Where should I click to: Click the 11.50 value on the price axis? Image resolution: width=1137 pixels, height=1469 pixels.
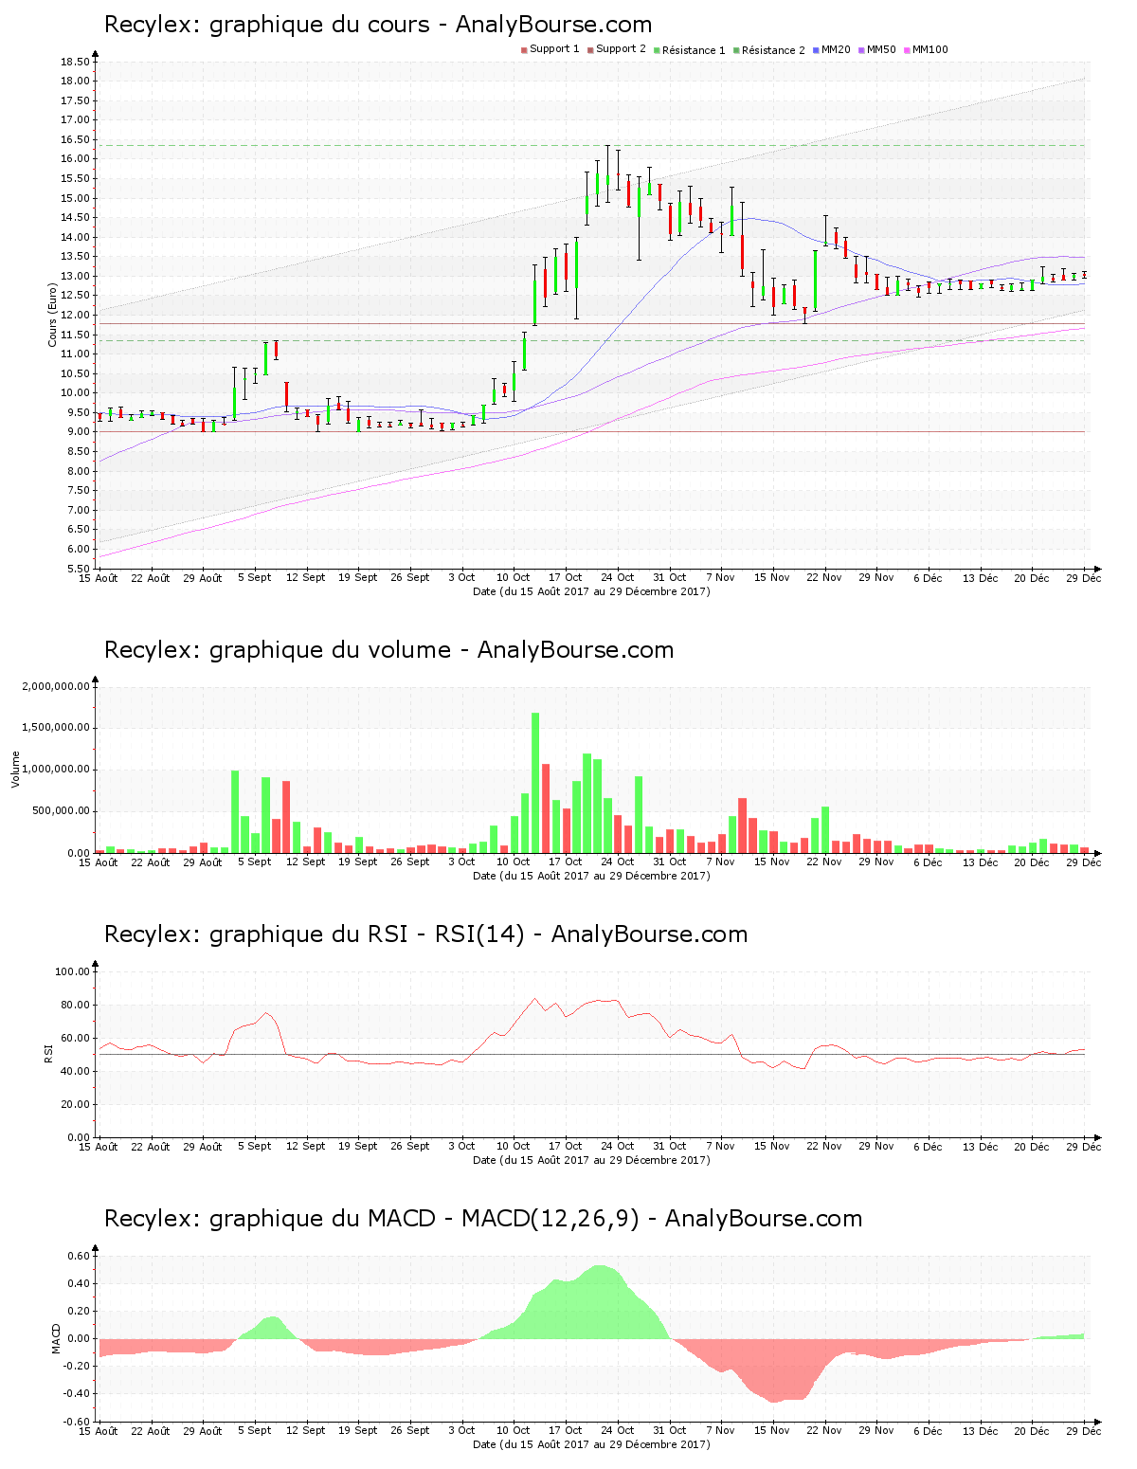tap(75, 335)
